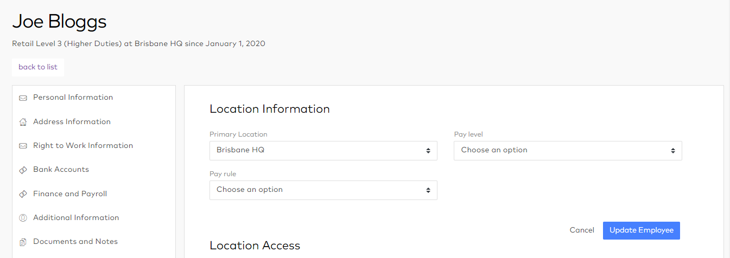This screenshot has width=730, height=258.
Task: Open the Bank Accounts section
Action: [61, 170]
